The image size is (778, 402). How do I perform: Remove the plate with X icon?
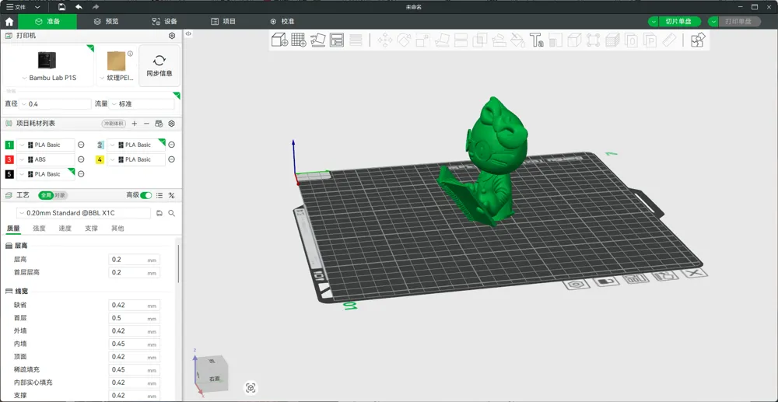695,273
